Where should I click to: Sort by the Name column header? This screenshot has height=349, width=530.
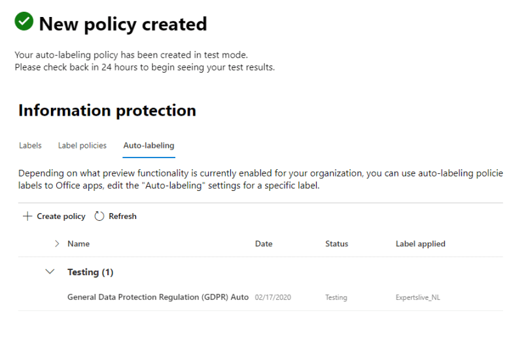tap(79, 244)
